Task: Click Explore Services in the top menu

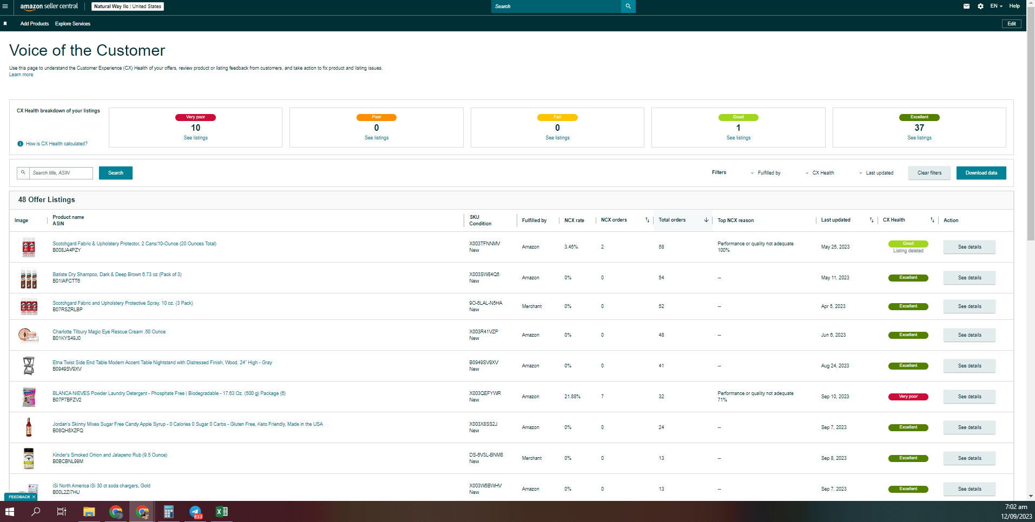Action: pos(72,24)
